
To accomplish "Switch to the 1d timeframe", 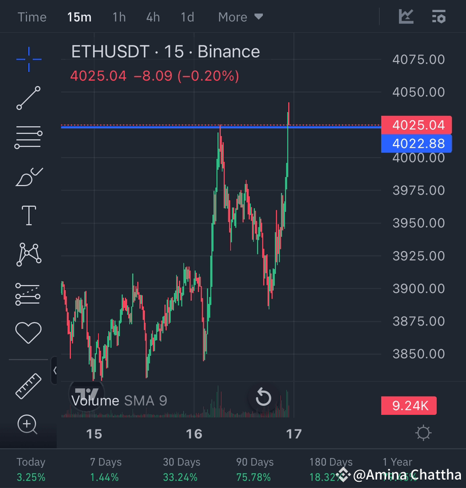I will pos(187,17).
